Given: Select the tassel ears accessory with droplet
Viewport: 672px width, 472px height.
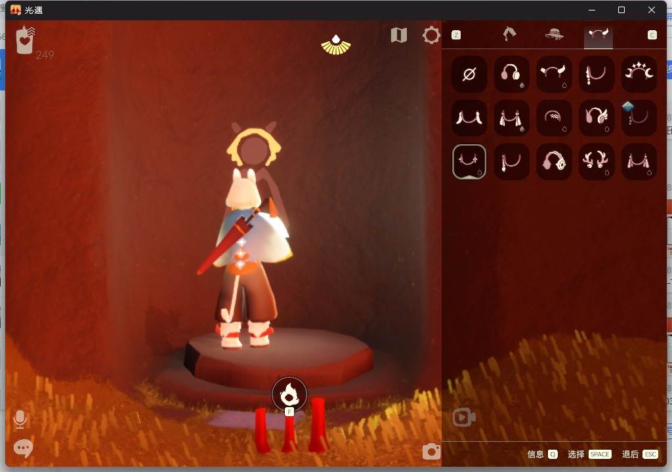Looking at the screenshot, I should tap(511, 118).
